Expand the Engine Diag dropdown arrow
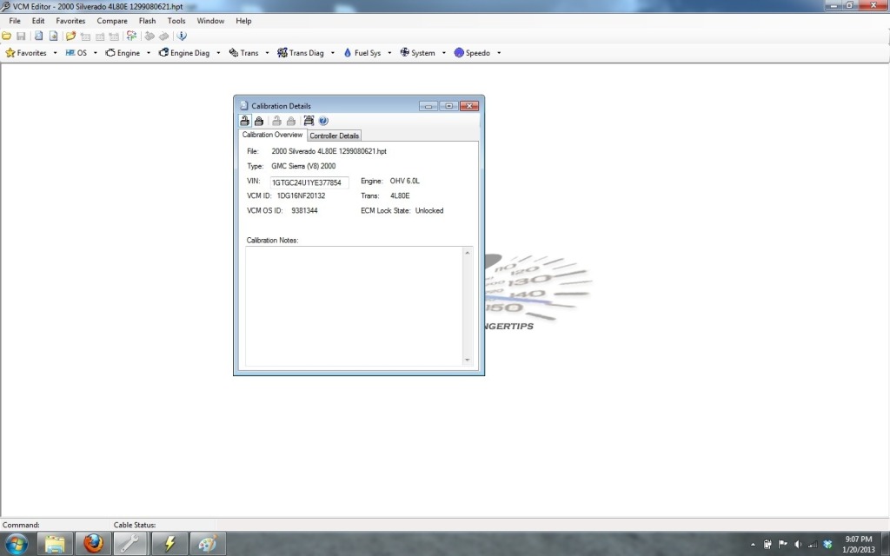The width and height of the screenshot is (890, 556). tap(218, 53)
